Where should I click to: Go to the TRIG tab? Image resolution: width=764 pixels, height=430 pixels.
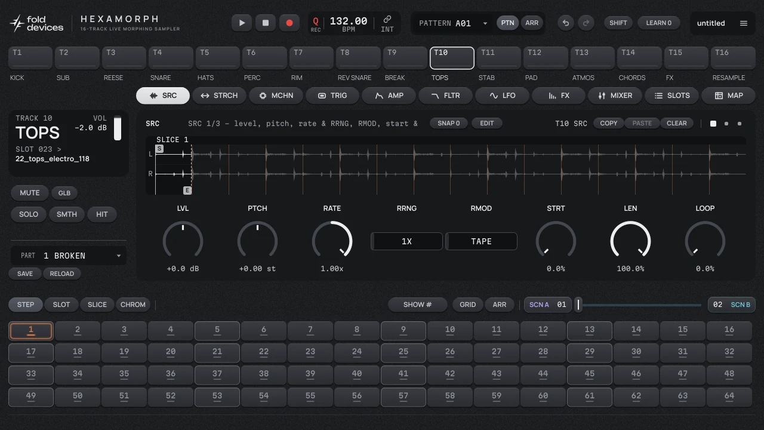pyautogui.click(x=332, y=96)
